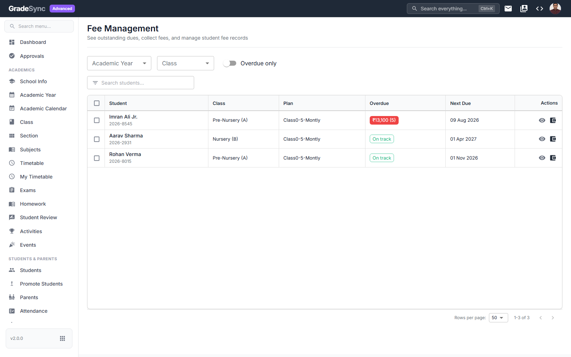Toggle the Overdue only switch

[x=230, y=63]
